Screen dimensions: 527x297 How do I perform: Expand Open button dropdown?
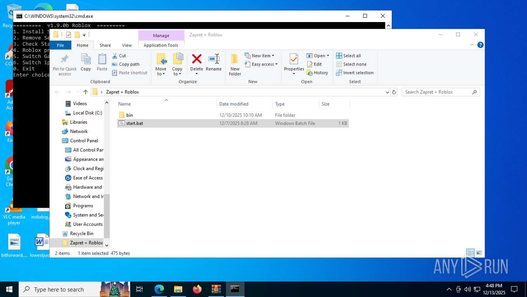328,56
